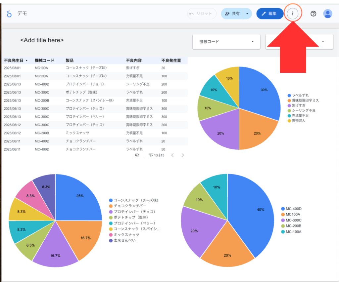Click the Looker Studio logo
Viewport: 339px width, 282px height.
tap(9, 14)
